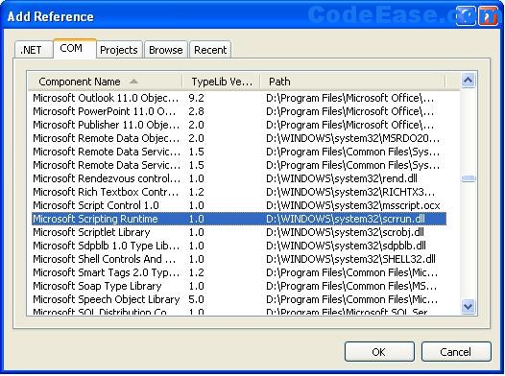
Task: Select Microsoft Sdpblb 1.0 Type Library row
Action: click(239, 246)
